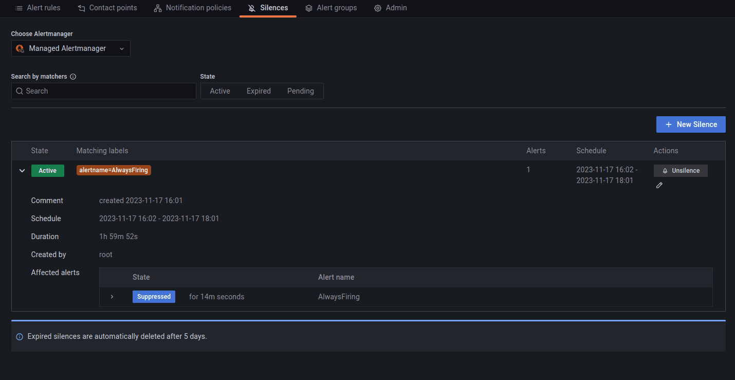Filter silences by Active state
The height and width of the screenshot is (380, 735).
[x=220, y=91]
